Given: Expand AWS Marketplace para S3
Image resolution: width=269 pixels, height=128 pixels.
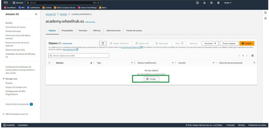Looking at the screenshot, I should pos(4,114).
